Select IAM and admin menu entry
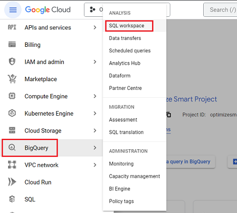Screen dimensions: 237x213 pos(52,62)
